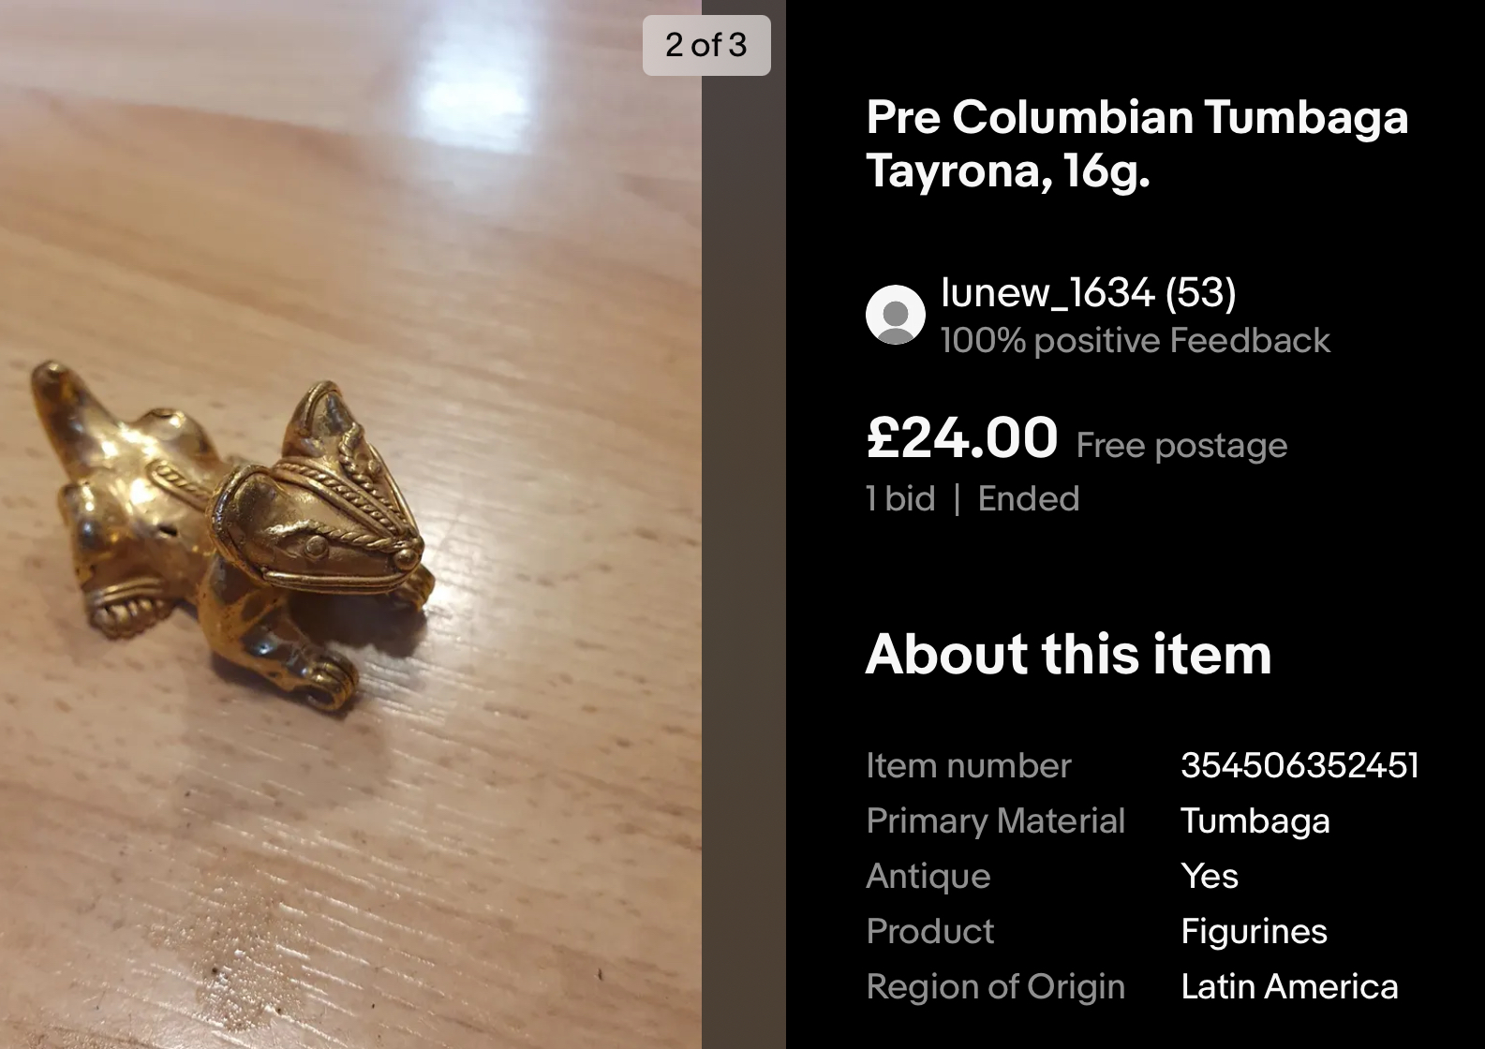Screen dimensions: 1485x1049
Task: Click the item number 354506352451
Action: pyautogui.click(x=1299, y=765)
